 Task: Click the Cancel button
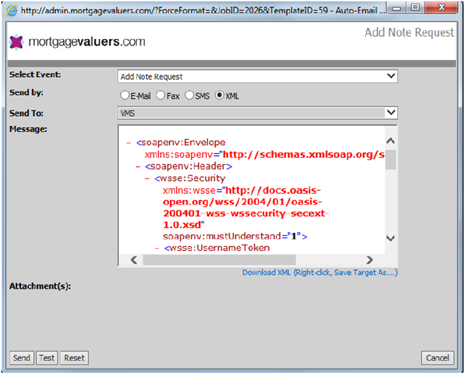tap(437, 358)
